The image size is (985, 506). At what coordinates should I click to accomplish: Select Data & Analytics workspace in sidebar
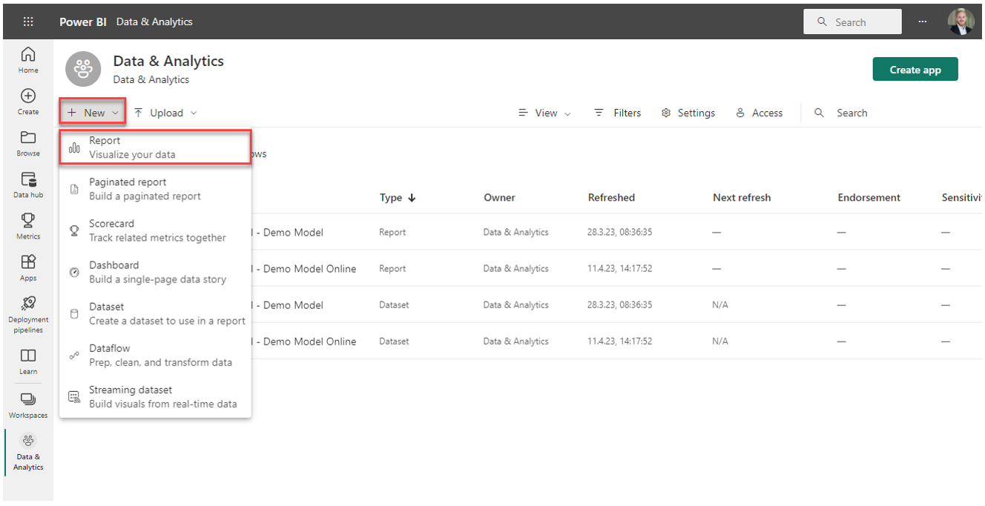coord(28,452)
